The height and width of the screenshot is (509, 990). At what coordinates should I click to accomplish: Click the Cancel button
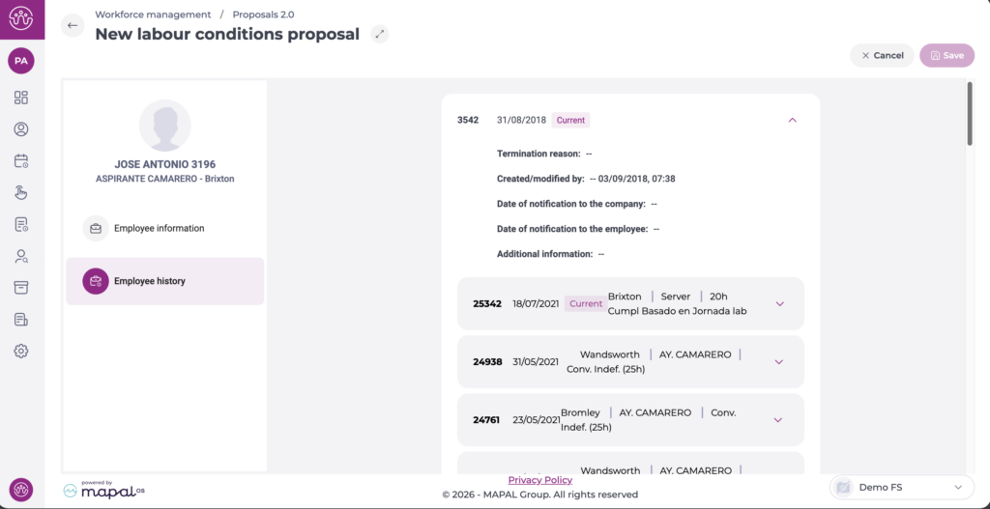[x=882, y=56]
